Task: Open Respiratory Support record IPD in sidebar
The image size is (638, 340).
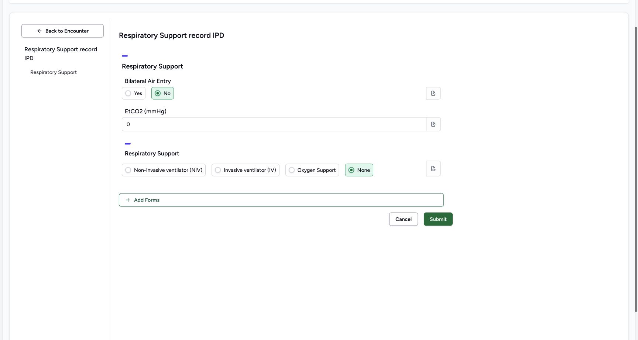Action: tap(61, 54)
